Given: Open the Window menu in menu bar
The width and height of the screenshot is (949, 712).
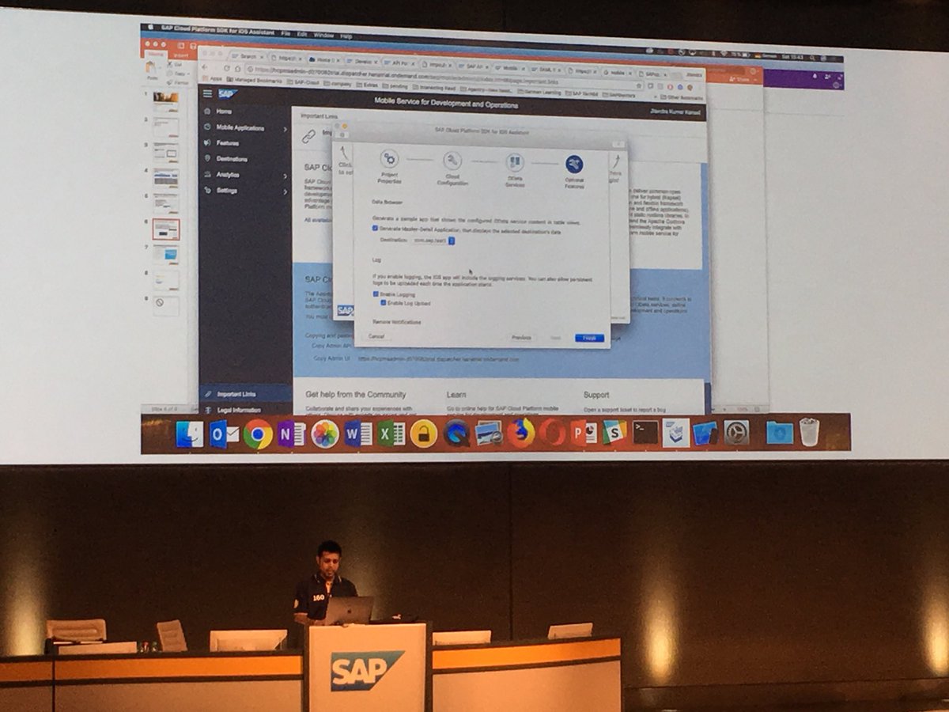Looking at the screenshot, I should pyautogui.click(x=323, y=36).
